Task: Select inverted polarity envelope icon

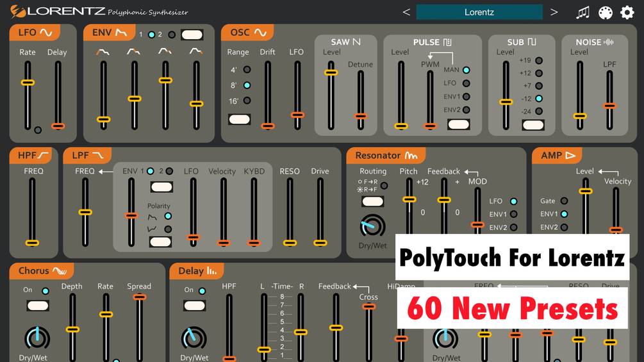Action: 153,229
